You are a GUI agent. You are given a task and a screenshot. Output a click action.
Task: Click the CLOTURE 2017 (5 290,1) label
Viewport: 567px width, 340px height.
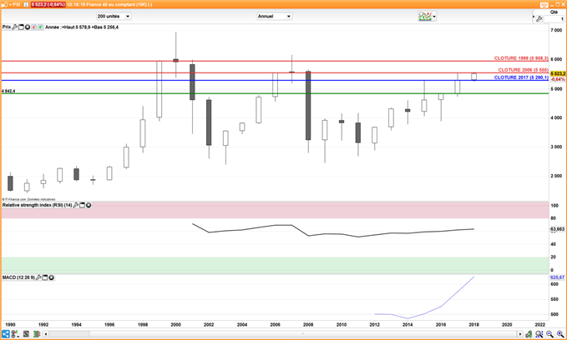click(521, 77)
